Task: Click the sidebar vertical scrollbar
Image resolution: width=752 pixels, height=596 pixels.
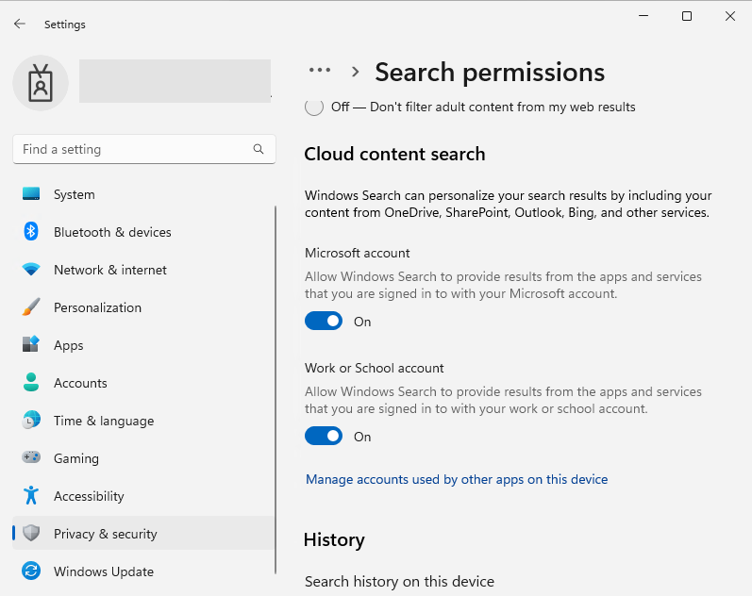Action: pos(276,389)
